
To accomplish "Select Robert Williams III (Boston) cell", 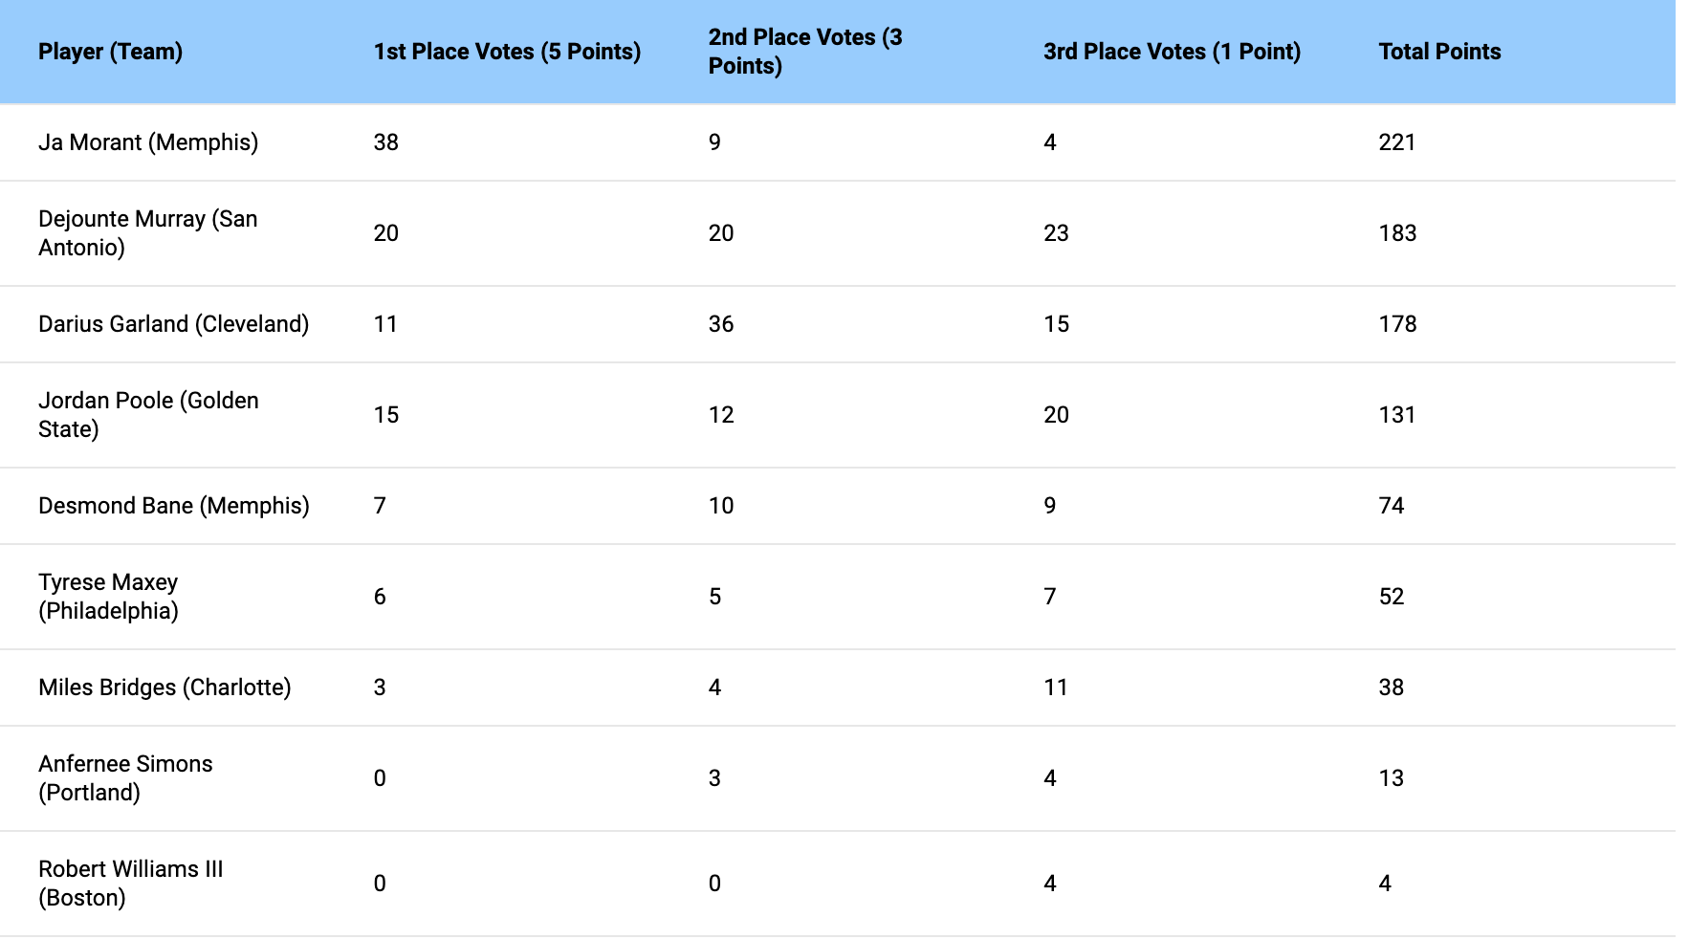I will pyautogui.click(x=130, y=884).
